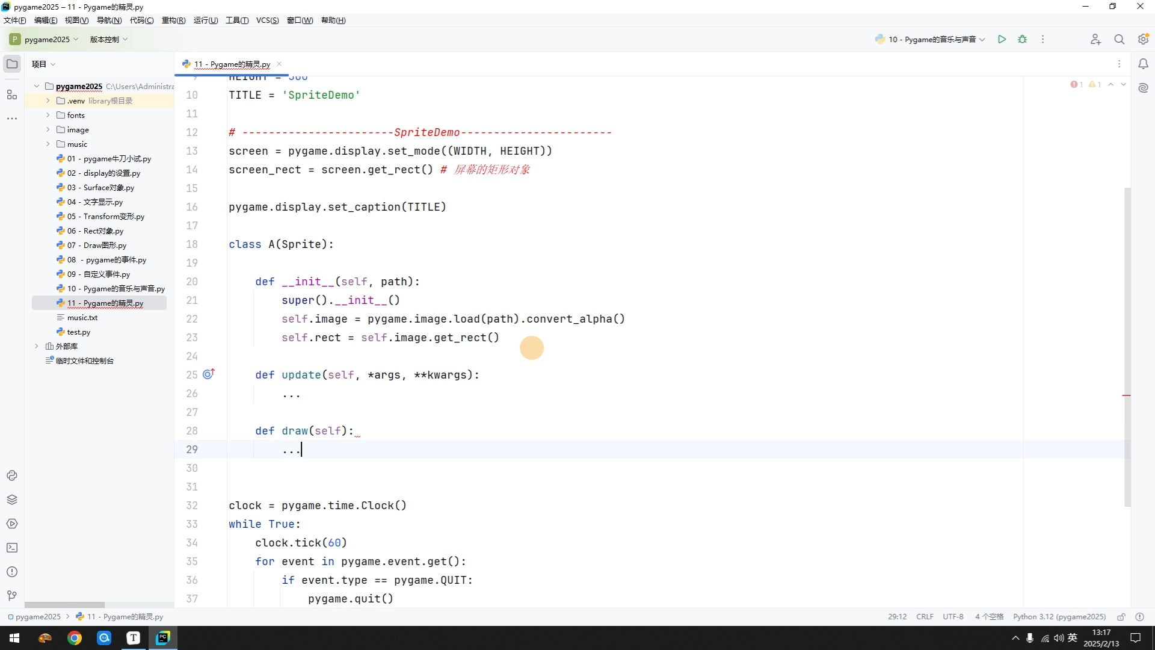Go to previous highlighted error arrow up
Image resolution: width=1155 pixels, height=650 pixels.
coord(1110,84)
